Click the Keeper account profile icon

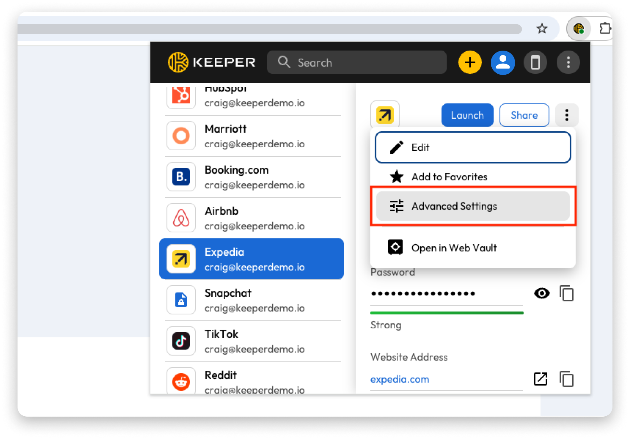(502, 62)
